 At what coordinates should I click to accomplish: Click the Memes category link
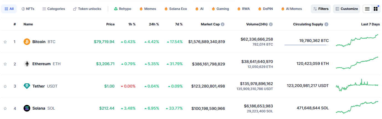[148, 9]
